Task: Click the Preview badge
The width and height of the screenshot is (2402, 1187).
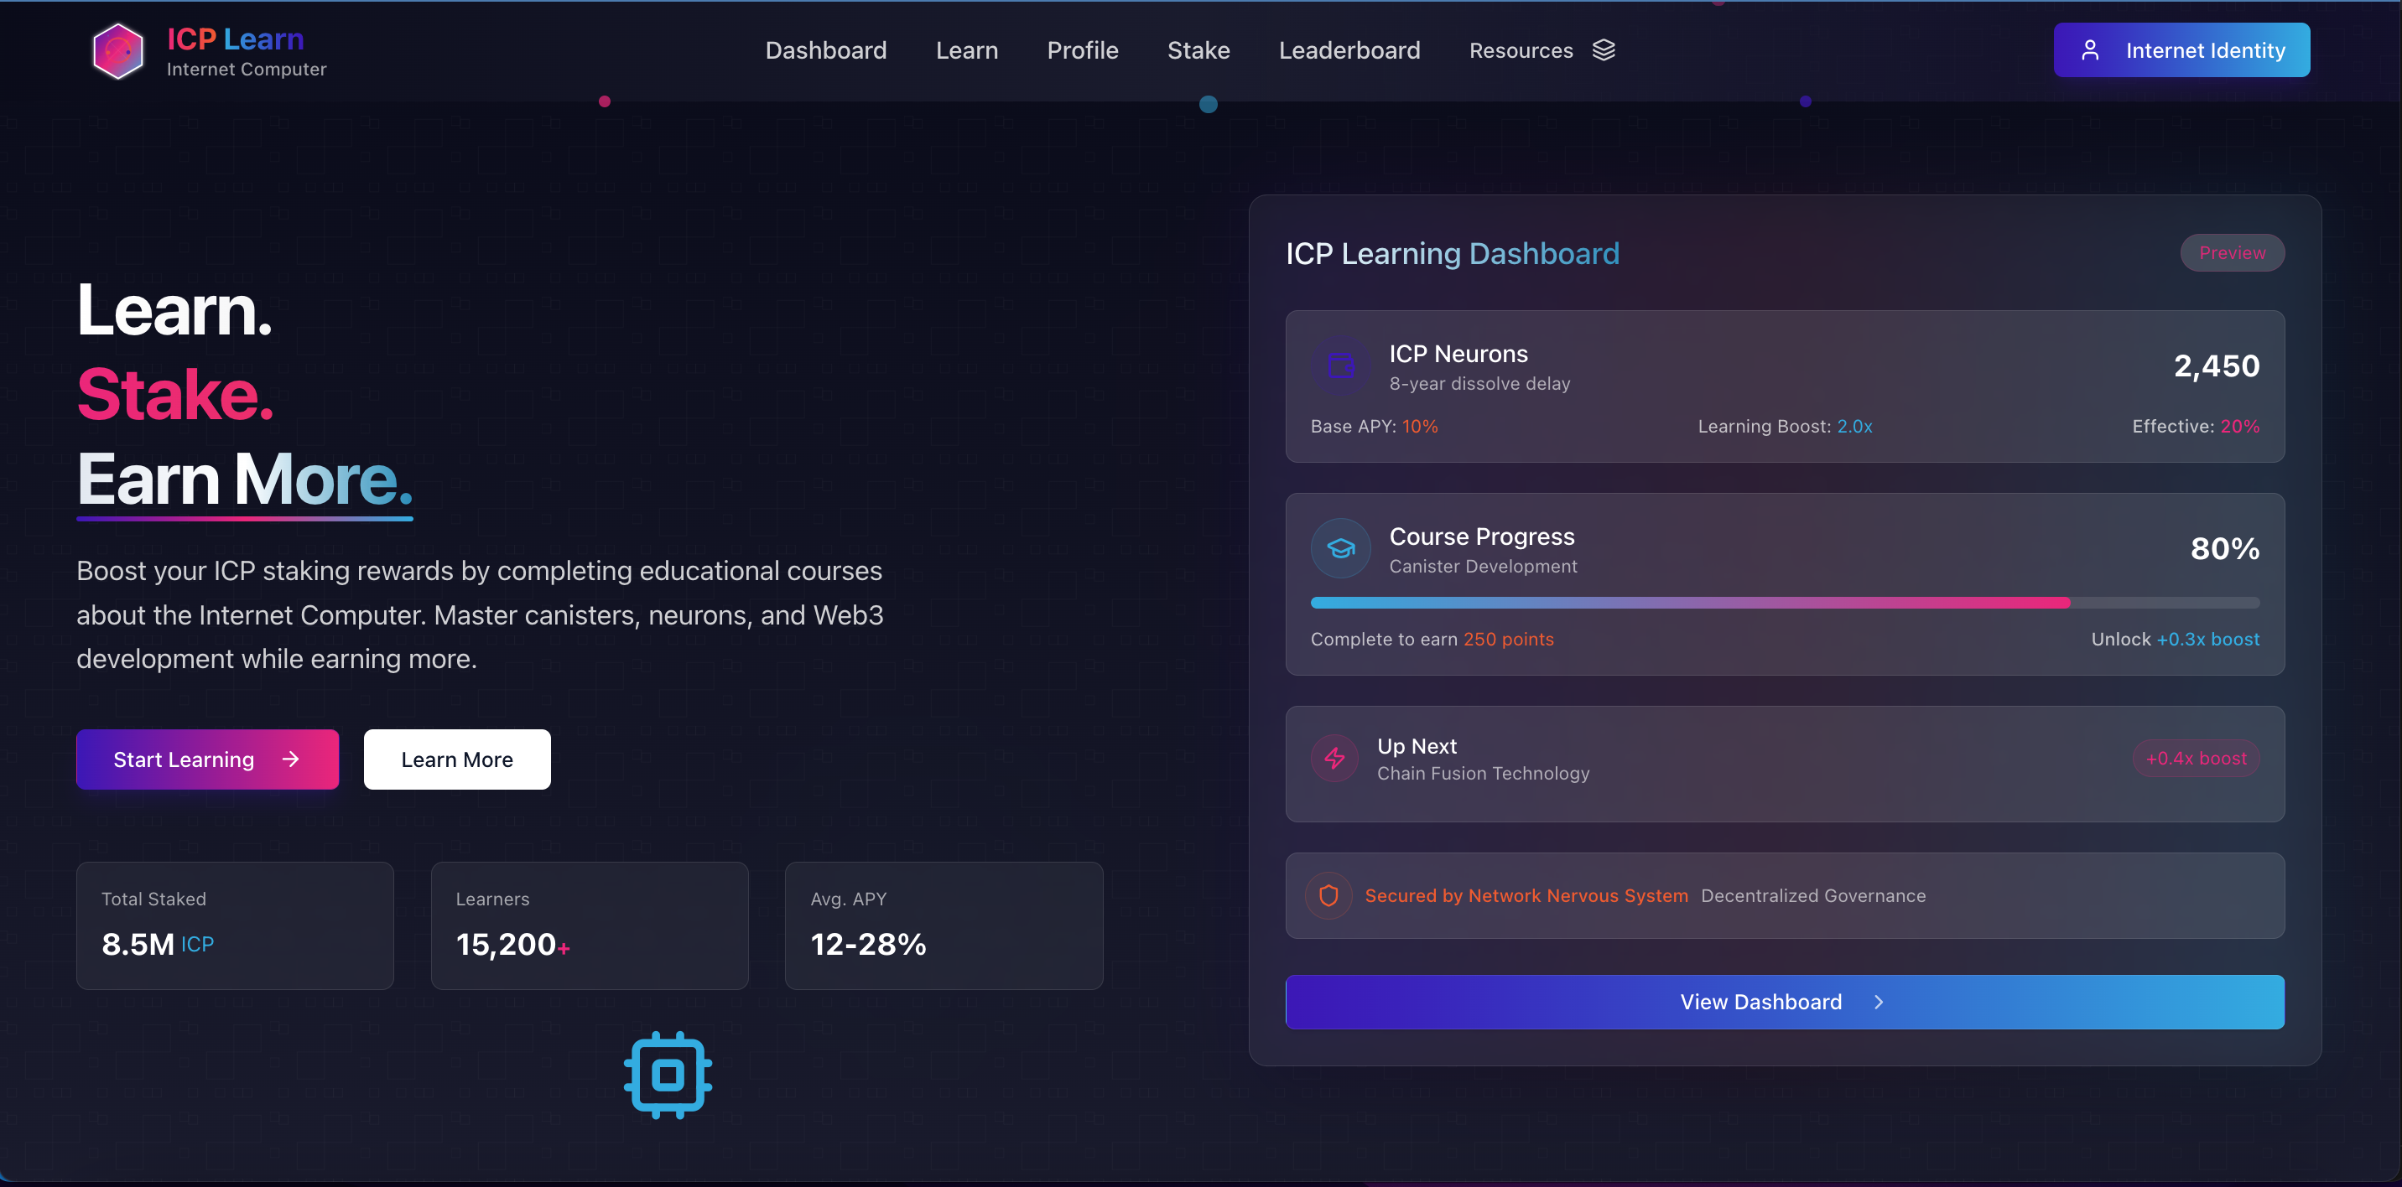Action: [x=2232, y=252]
